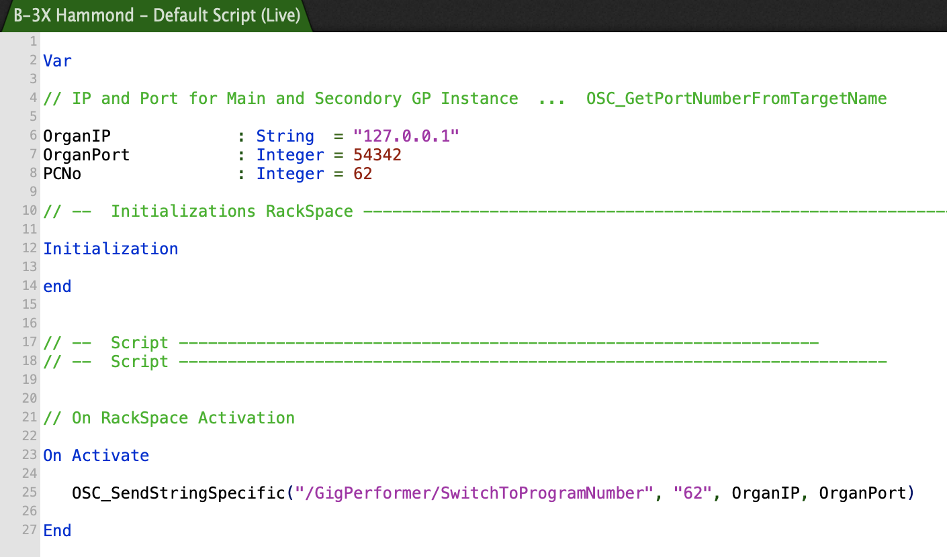The width and height of the screenshot is (947, 557).
Task: Click the final End keyword on line 27
Action: point(57,531)
